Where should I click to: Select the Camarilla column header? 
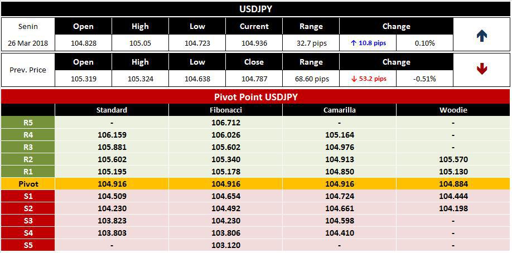pos(339,110)
